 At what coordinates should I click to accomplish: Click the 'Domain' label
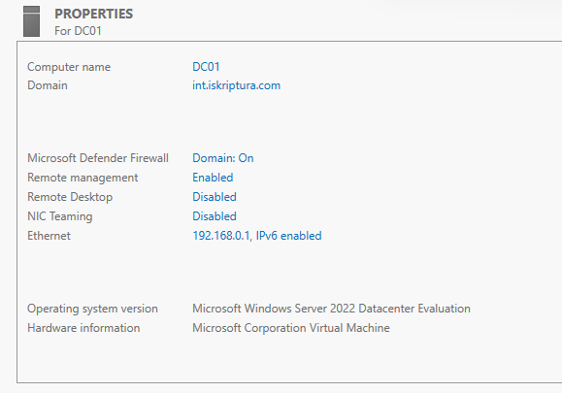[x=48, y=85]
